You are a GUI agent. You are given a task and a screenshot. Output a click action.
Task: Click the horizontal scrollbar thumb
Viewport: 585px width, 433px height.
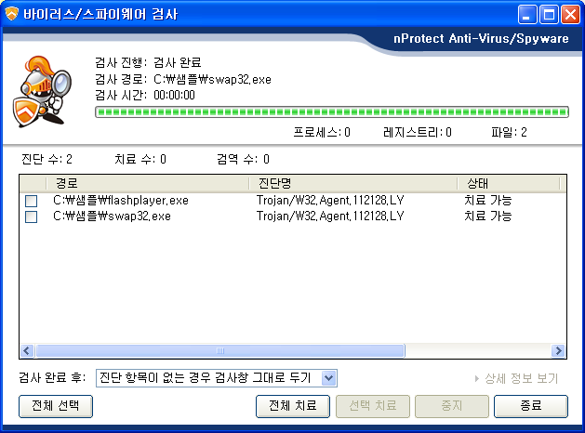click(220, 350)
